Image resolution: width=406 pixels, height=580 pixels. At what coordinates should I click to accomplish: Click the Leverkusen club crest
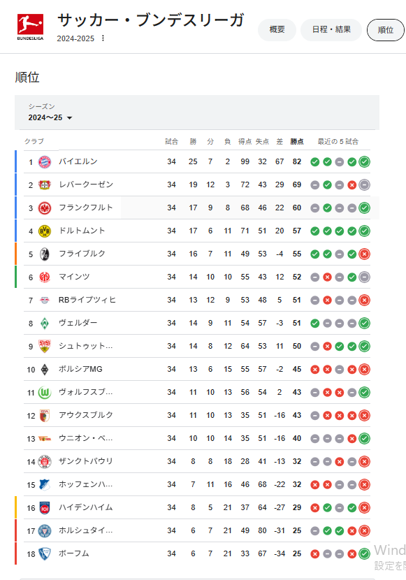click(x=45, y=184)
